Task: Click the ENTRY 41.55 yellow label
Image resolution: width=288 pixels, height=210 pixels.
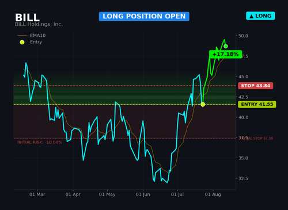Action: (257, 104)
